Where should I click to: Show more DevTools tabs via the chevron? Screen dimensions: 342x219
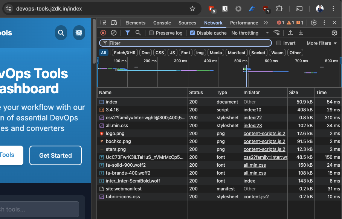(x=266, y=23)
